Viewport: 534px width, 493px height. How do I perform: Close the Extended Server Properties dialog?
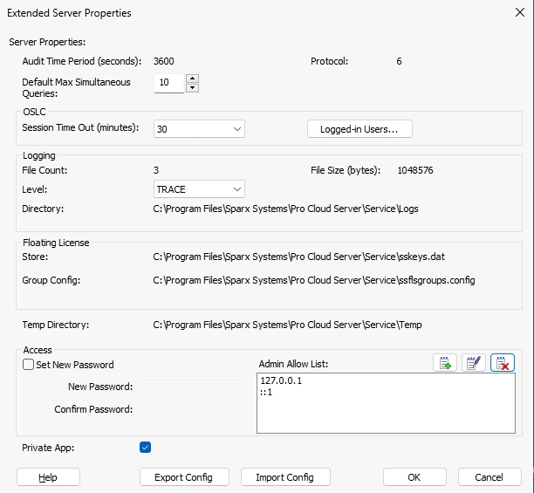pyautogui.click(x=514, y=13)
